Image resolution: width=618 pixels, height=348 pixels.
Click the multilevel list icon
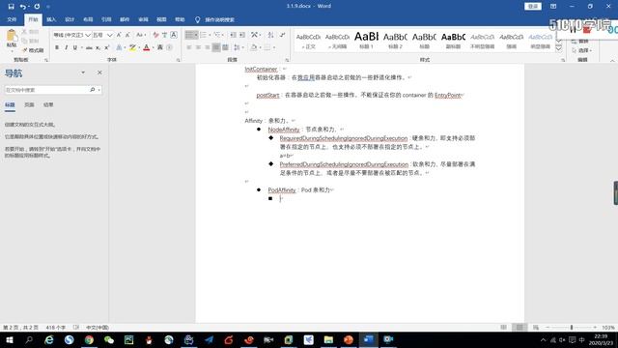coord(216,35)
